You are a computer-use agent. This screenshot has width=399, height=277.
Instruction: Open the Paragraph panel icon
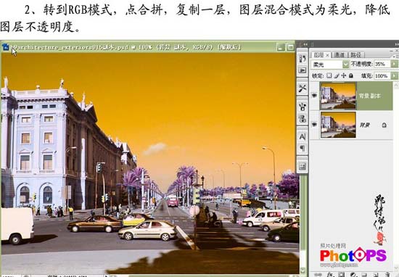click(x=303, y=149)
